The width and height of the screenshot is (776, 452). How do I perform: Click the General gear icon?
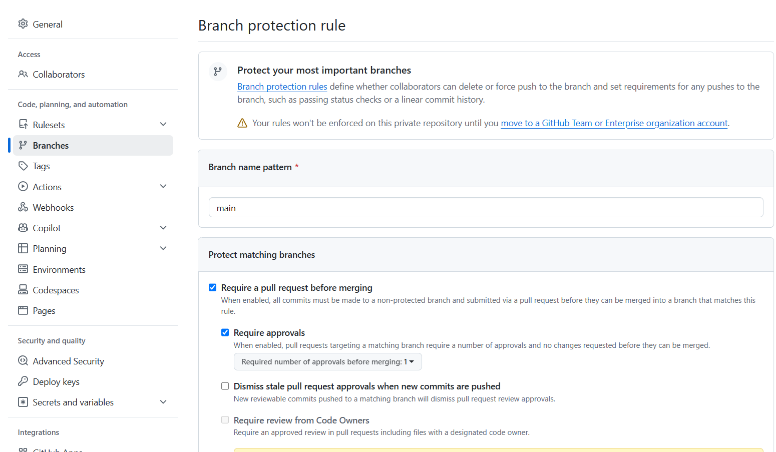pyautogui.click(x=23, y=24)
